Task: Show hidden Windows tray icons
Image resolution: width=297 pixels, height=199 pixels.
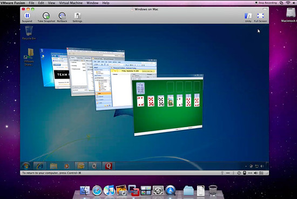Action: [x=246, y=166]
